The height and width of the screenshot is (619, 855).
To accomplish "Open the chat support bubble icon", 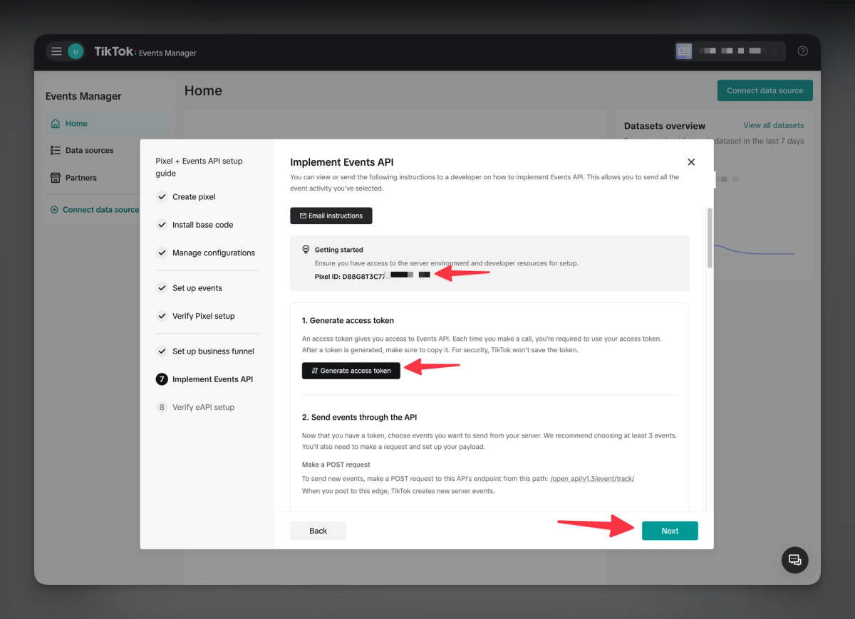I will (x=795, y=560).
